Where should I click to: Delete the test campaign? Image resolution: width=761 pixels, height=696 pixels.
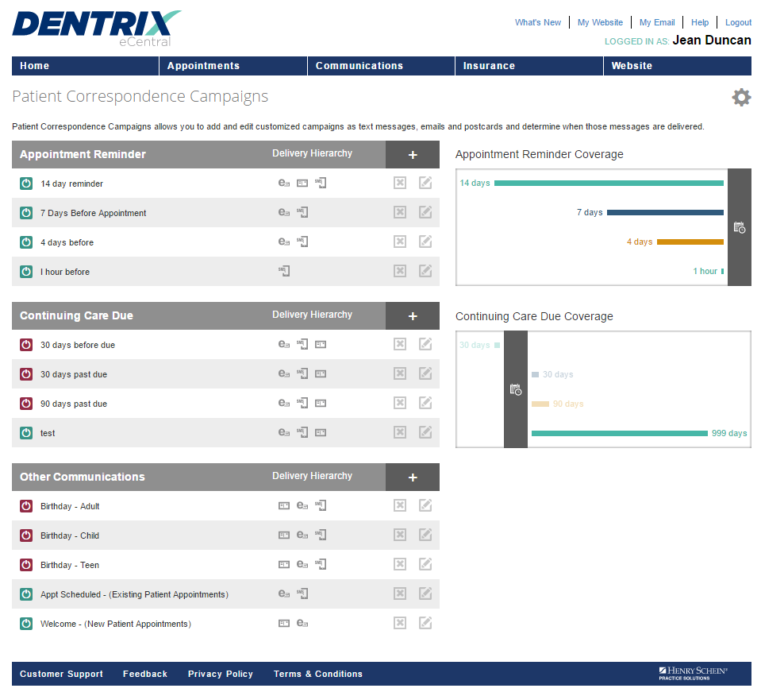[x=400, y=432]
